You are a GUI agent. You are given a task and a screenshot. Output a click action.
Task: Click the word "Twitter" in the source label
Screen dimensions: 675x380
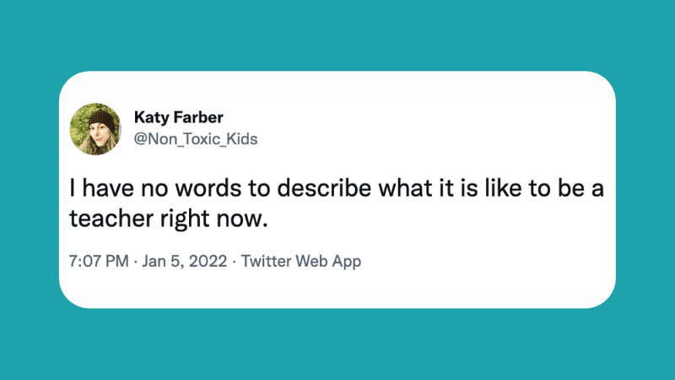click(264, 261)
